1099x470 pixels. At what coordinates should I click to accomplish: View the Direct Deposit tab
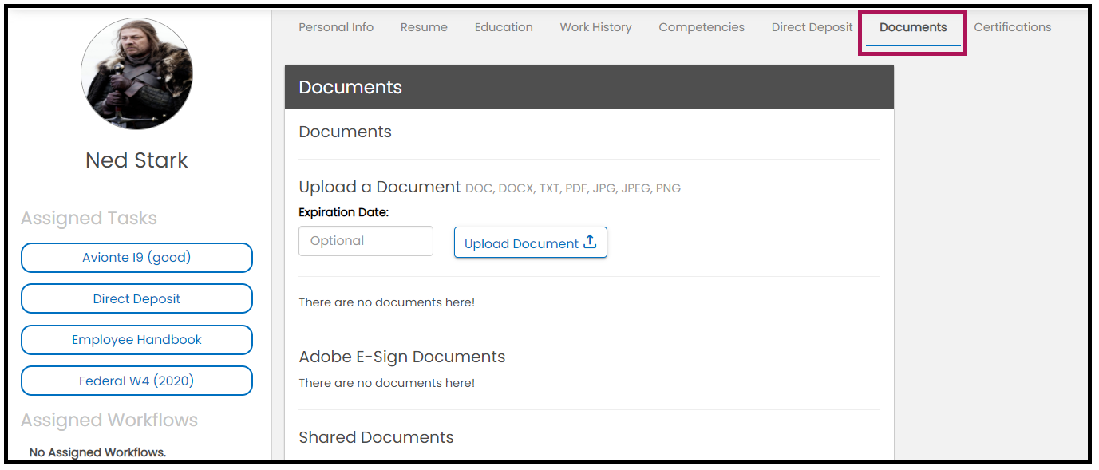tap(812, 27)
